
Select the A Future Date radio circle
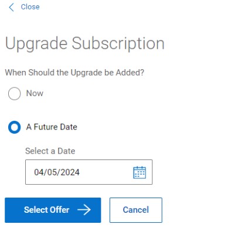14,127
